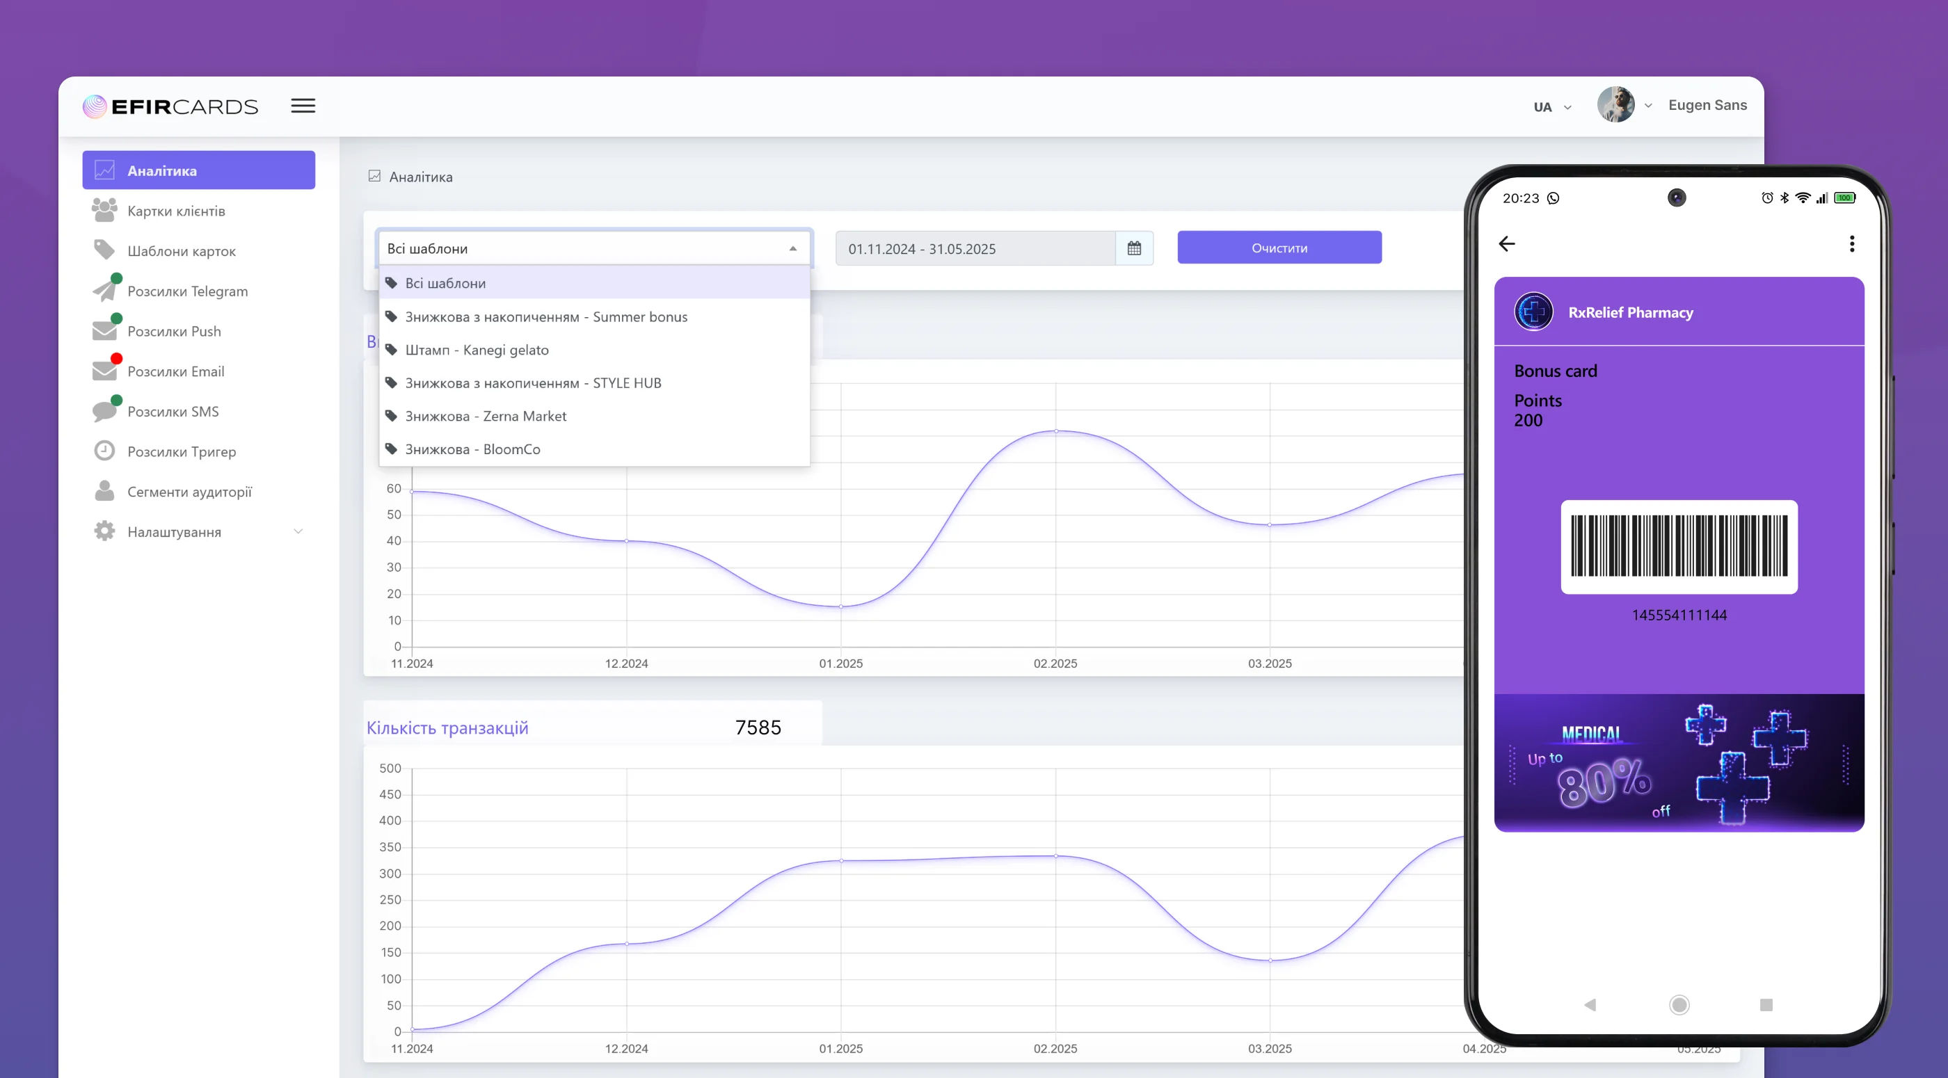
Task: Choose 'Знижкова - Zerna Market' template
Action: point(486,416)
